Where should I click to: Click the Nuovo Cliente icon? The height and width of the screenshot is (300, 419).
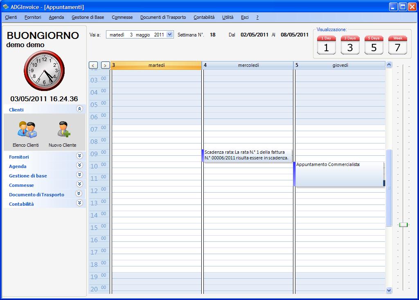point(63,130)
